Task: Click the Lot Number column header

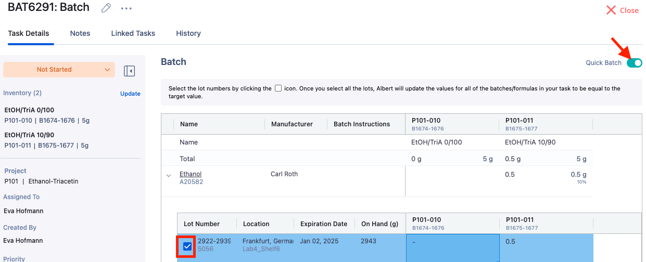Action: (x=201, y=224)
